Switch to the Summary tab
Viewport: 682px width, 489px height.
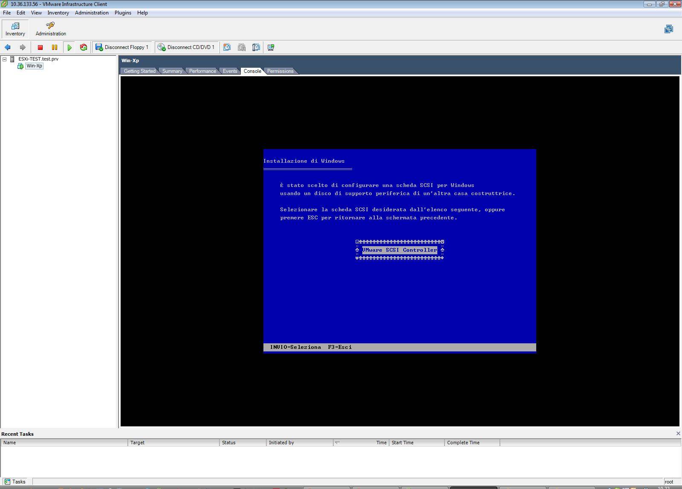pyautogui.click(x=172, y=71)
